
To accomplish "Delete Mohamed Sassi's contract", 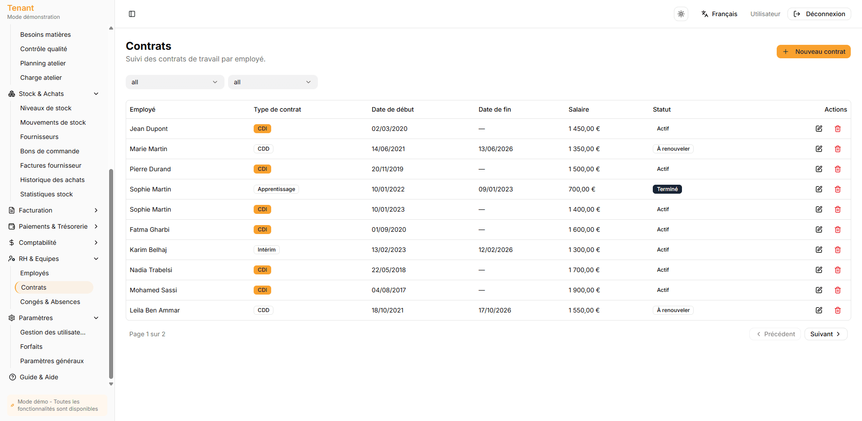I will (x=838, y=290).
